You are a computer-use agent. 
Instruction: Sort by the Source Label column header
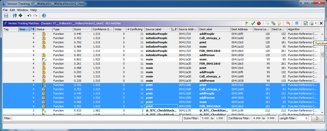coord(157,29)
